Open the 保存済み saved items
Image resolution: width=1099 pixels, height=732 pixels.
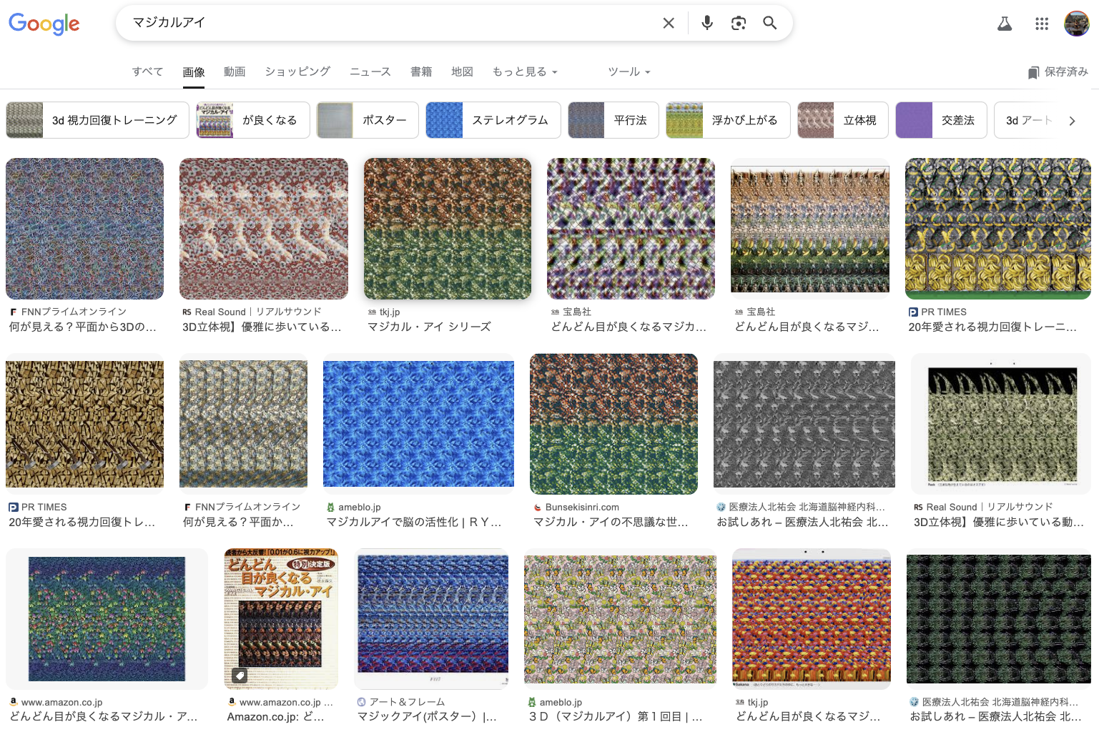pyautogui.click(x=1058, y=72)
